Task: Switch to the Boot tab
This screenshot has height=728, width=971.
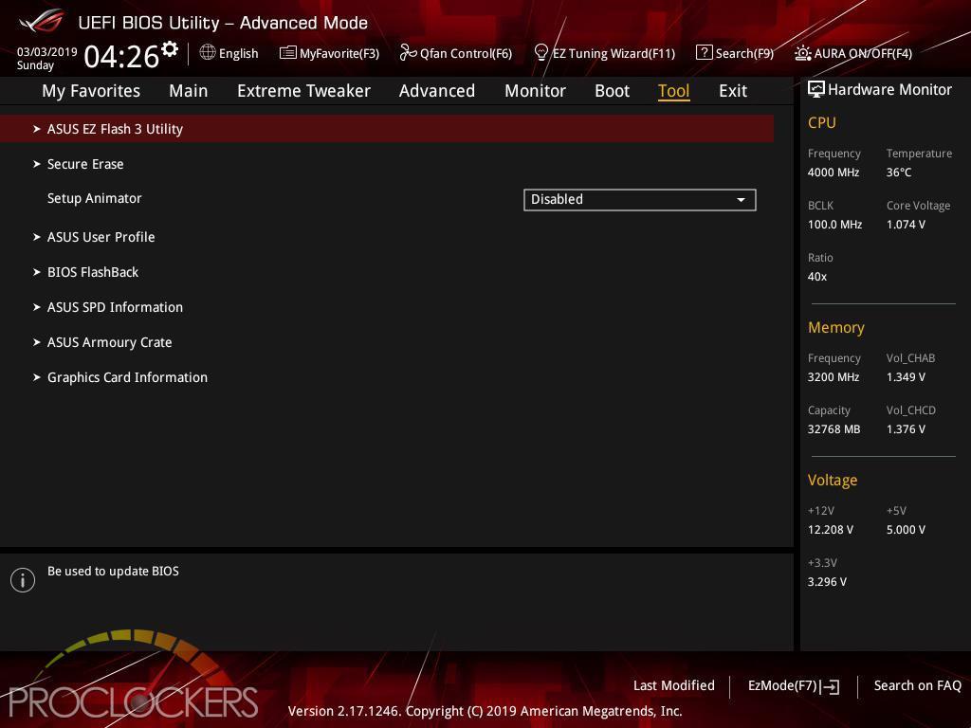Action: (612, 91)
